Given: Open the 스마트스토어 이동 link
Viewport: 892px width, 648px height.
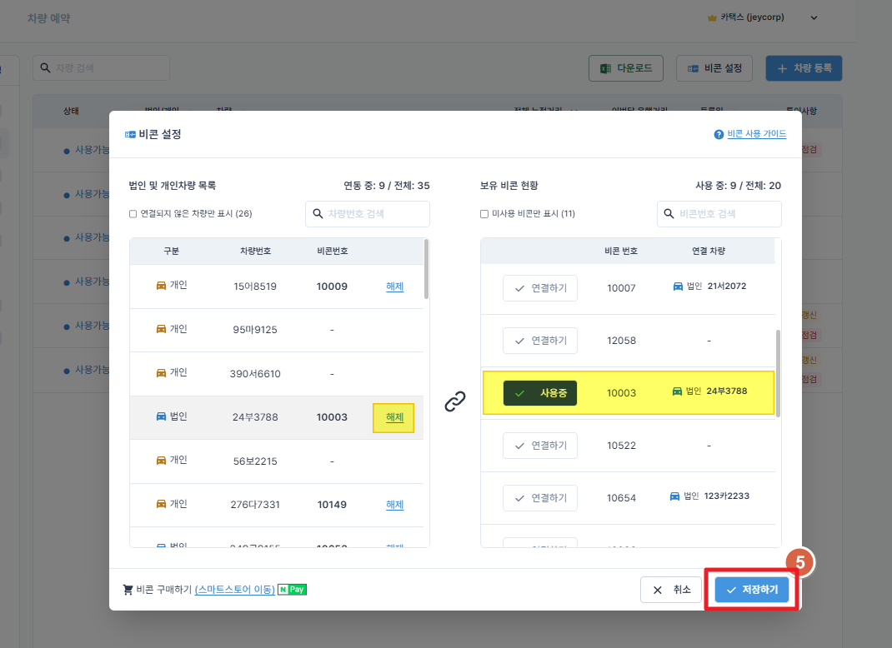Looking at the screenshot, I should click(234, 590).
